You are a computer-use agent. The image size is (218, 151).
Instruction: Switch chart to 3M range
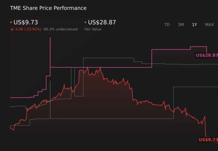181,24
